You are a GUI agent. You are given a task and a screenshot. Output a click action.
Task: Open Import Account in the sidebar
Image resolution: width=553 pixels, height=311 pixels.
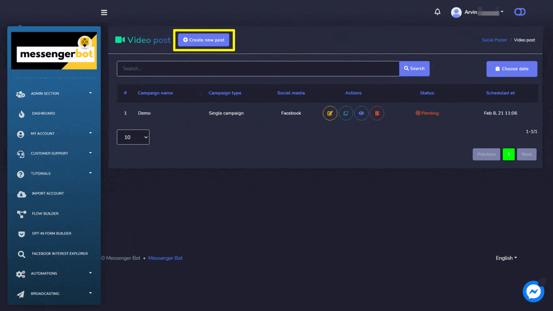click(48, 194)
